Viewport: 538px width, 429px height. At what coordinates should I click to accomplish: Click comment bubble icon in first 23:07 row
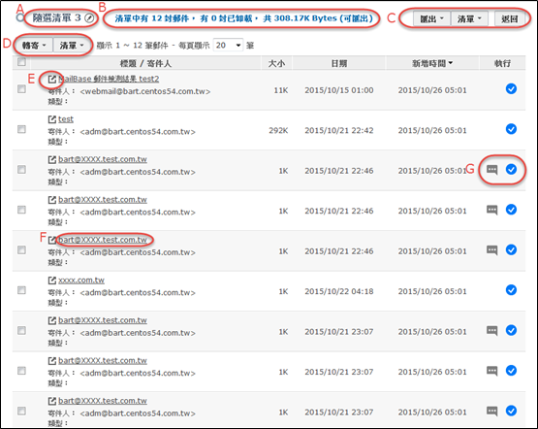coord(492,330)
